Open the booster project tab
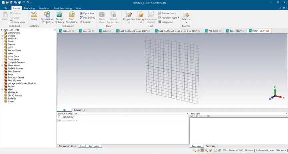 tap(87, 31)
